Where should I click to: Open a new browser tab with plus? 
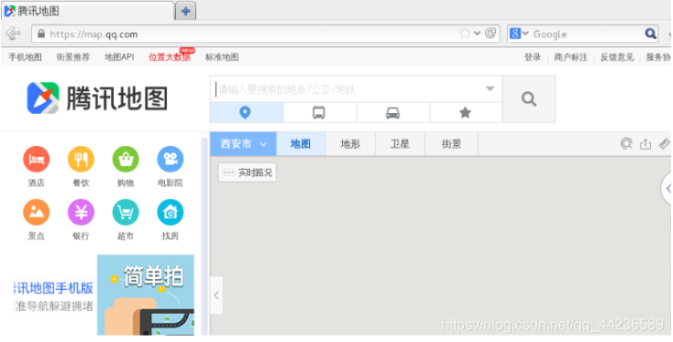[185, 11]
